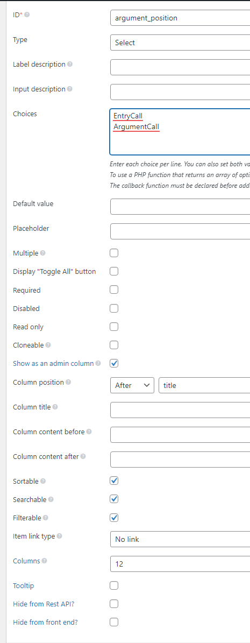Image resolution: width=250 pixels, height=643 pixels.
Task: Focus the Placeholder input field
Action: (180, 231)
